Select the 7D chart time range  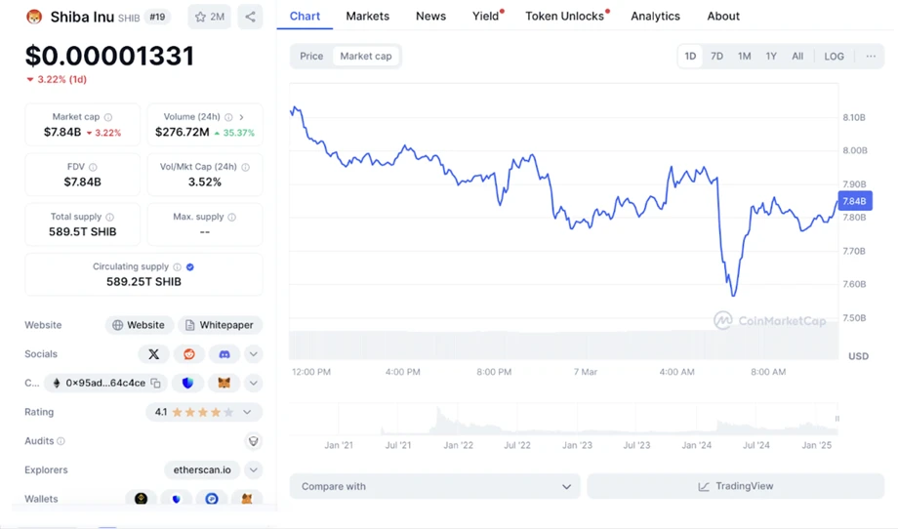click(716, 57)
